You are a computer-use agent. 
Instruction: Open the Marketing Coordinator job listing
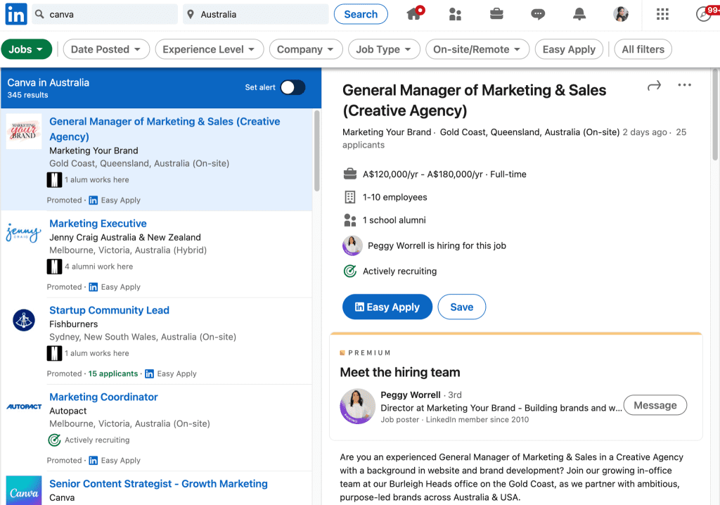point(103,397)
